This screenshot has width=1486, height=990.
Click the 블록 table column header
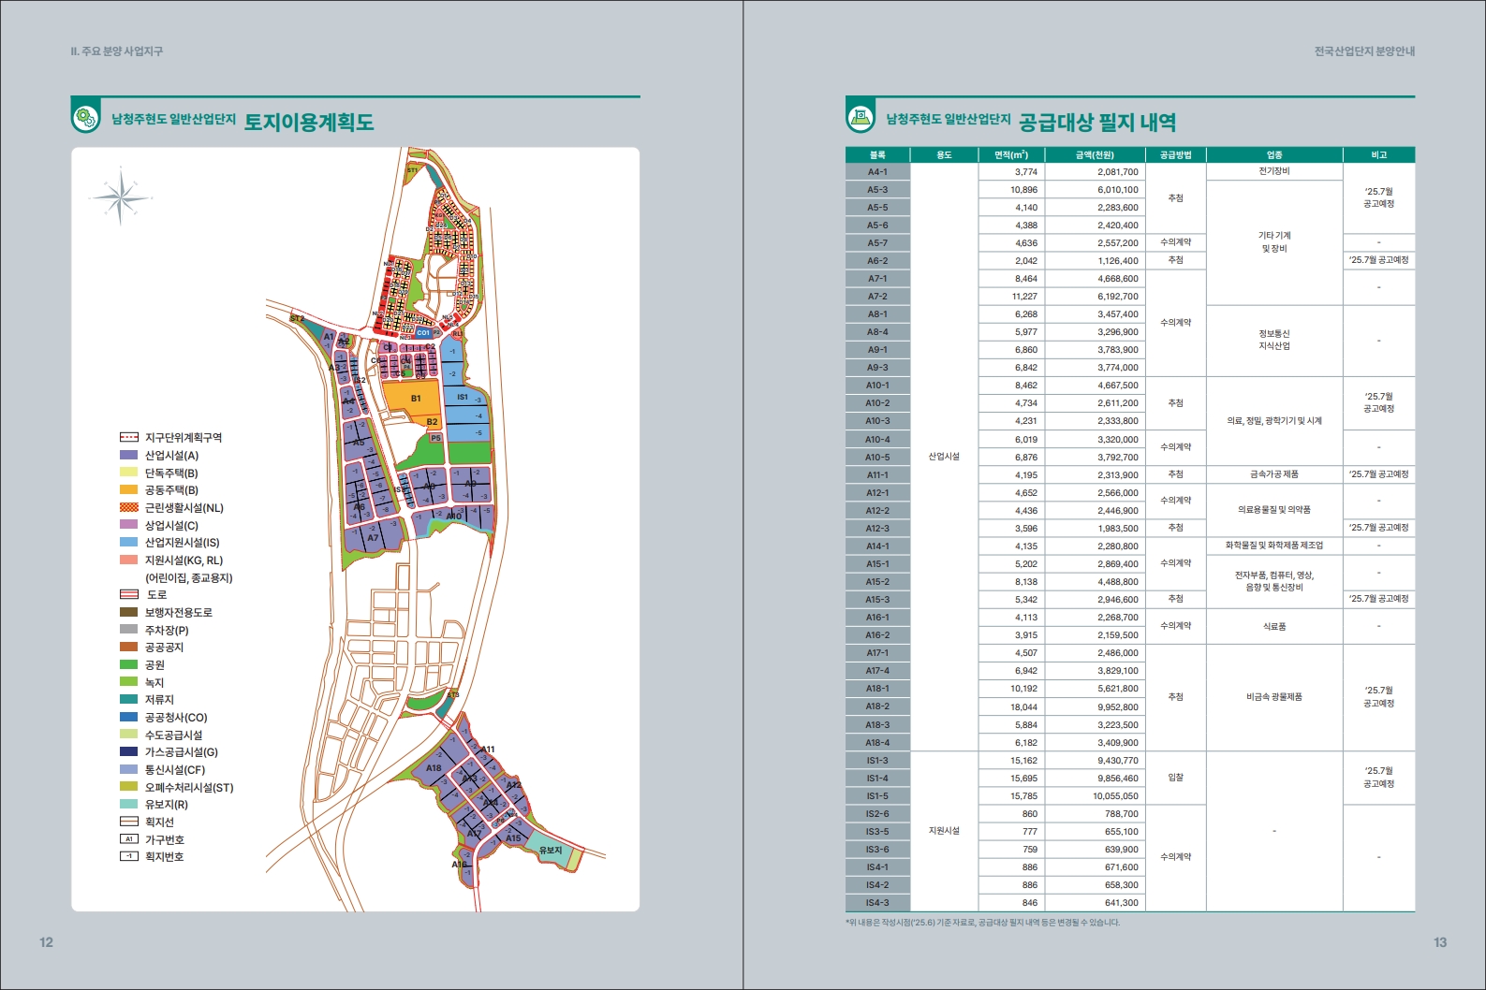(877, 154)
